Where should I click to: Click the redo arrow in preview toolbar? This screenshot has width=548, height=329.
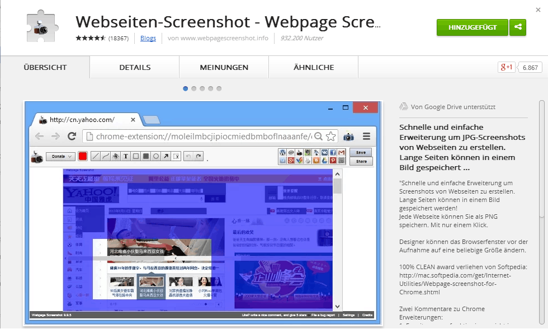point(199,156)
